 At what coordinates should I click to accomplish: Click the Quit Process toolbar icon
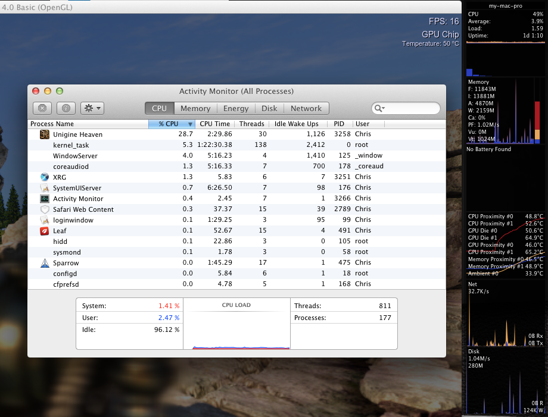[42, 108]
